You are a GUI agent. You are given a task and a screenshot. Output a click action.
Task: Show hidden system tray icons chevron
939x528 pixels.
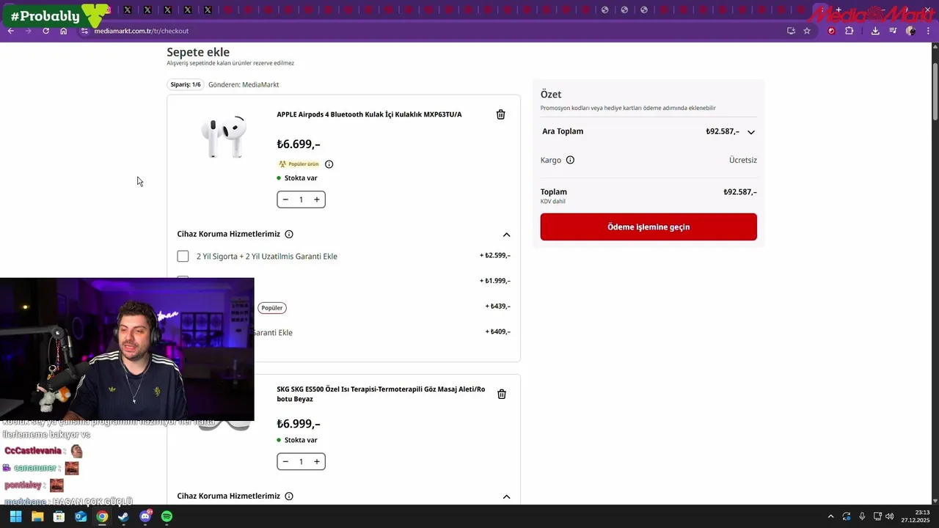(x=830, y=516)
